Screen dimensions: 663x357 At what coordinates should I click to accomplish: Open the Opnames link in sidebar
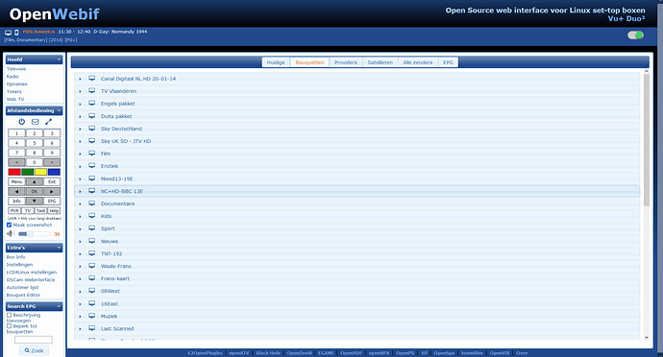[x=17, y=84]
